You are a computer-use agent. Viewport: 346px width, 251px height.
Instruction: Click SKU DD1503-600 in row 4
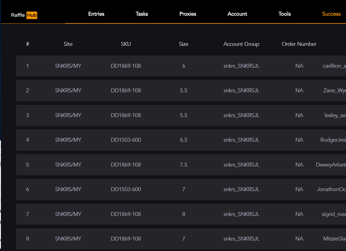[x=126, y=140]
